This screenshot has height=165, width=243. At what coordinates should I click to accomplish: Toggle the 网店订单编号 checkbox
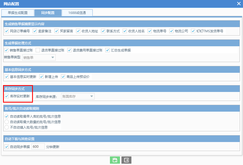pyautogui.click(x=7, y=31)
